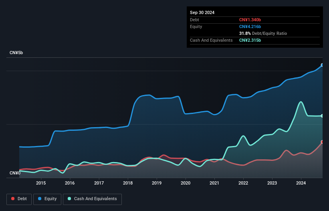Click the 2019 x-axis label
This screenshot has height=211, width=329.
(x=157, y=183)
